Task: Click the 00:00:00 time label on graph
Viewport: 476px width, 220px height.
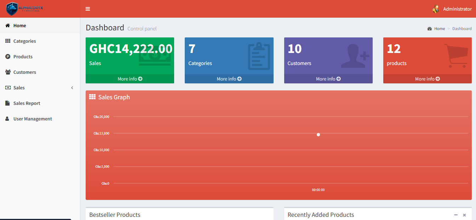Action: pyautogui.click(x=318, y=190)
